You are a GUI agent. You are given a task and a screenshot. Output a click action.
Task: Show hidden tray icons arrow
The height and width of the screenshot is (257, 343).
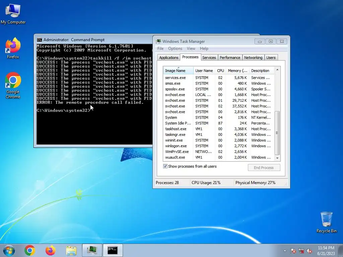point(285,251)
